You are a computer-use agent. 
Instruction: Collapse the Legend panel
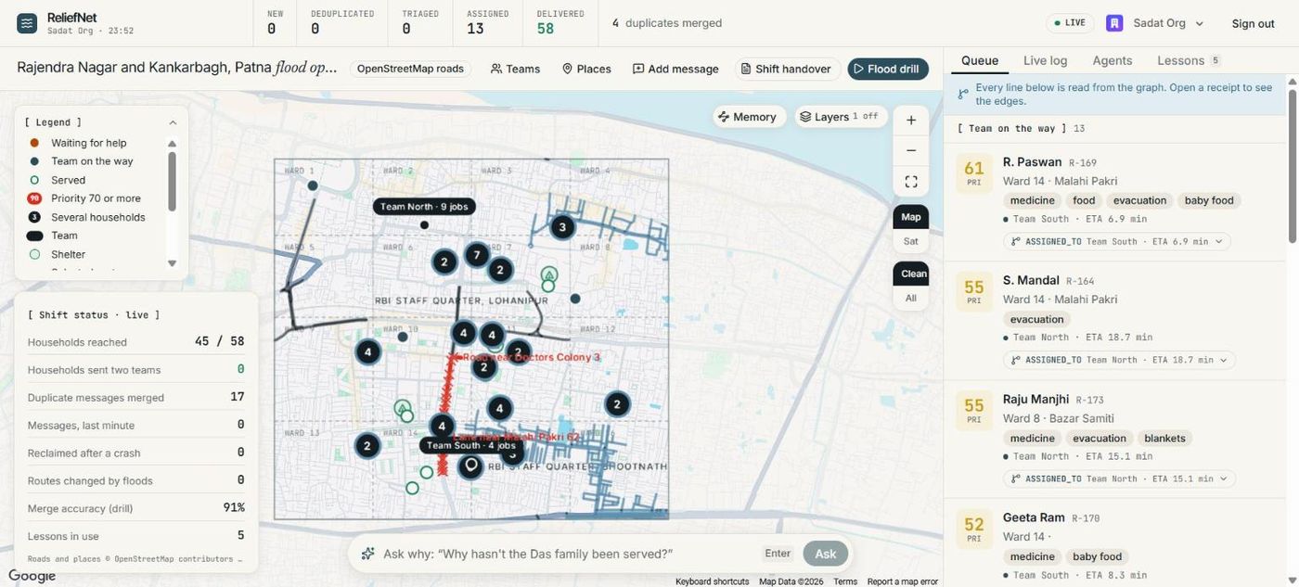pyautogui.click(x=173, y=122)
